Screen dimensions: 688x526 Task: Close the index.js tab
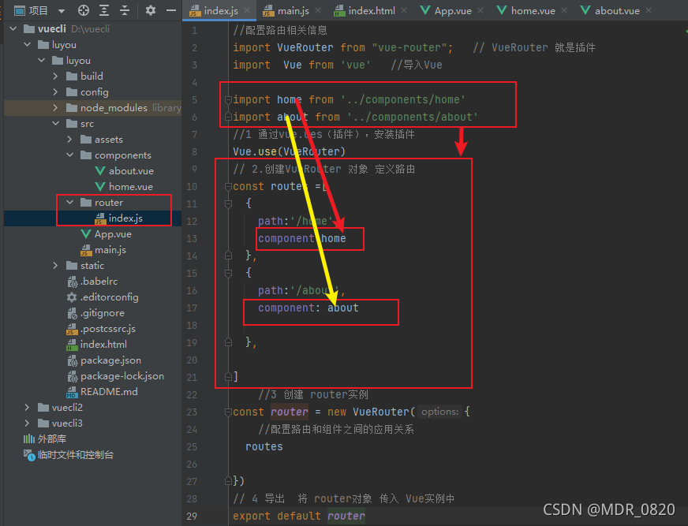(x=247, y=10)
